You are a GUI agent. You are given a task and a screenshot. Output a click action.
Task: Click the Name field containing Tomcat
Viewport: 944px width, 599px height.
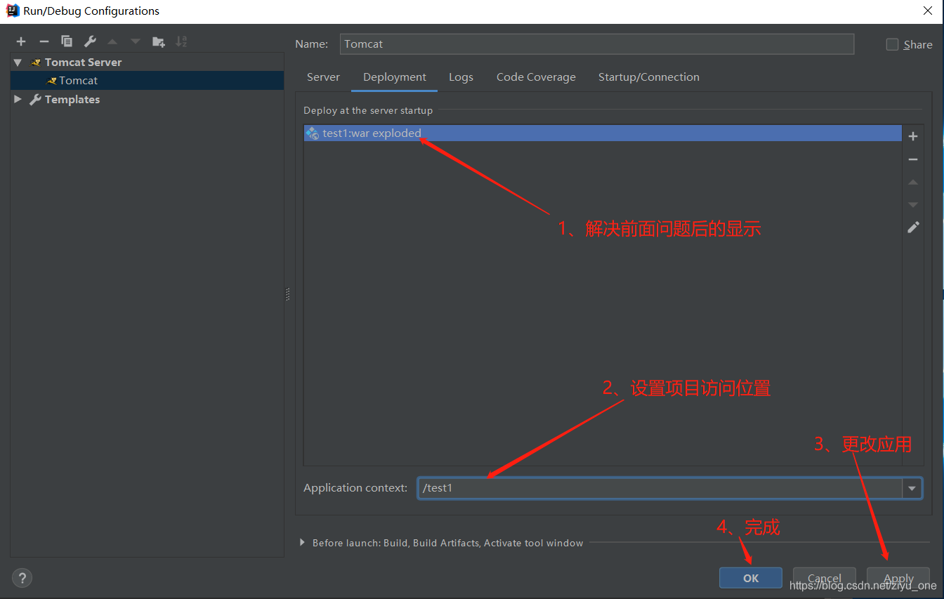(597, 44)
